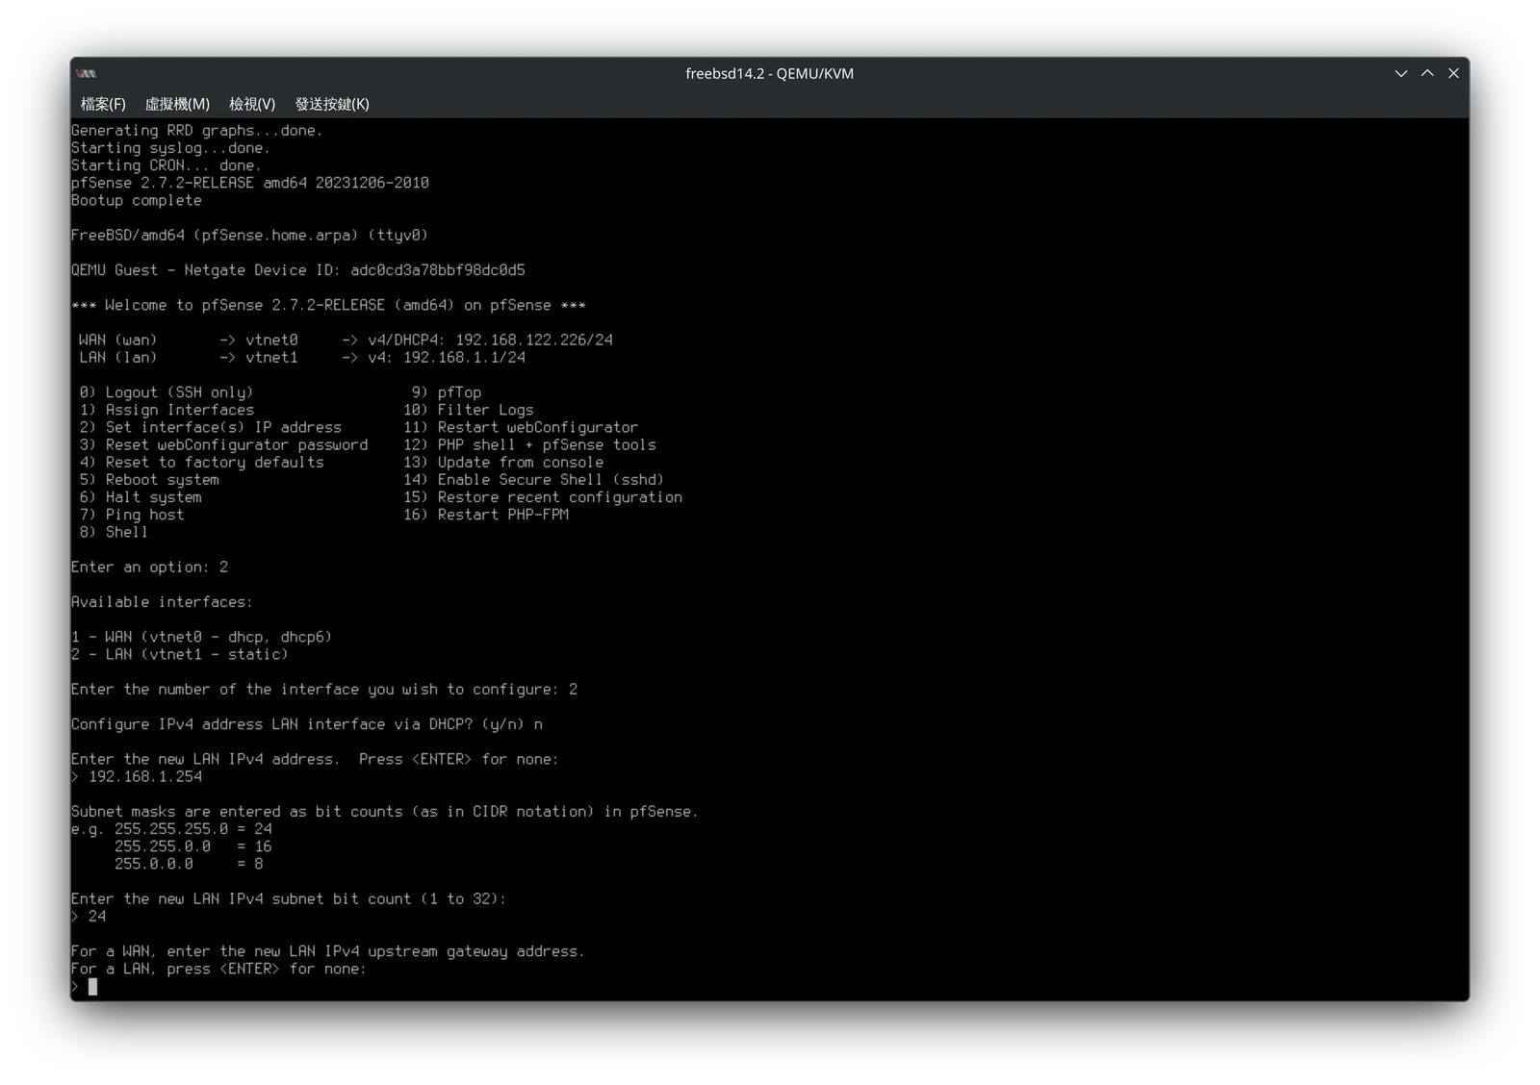This screenshot has width=1540, height=1085.
Task: Click interface line '2 - LAN (vtnet1 - static)'
Action: coord(180,654)
